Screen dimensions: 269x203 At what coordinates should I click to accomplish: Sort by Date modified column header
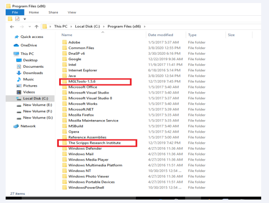pos(160,35)
